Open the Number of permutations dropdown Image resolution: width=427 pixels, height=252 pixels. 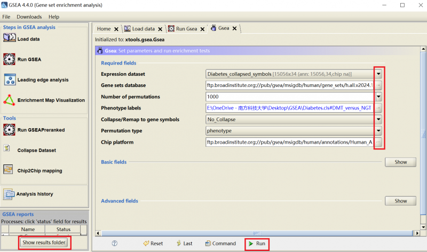[x=378, y=97]
